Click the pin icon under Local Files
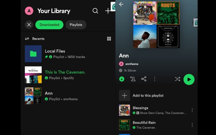This screenshot has width=216, height=135. coord(46,57)
